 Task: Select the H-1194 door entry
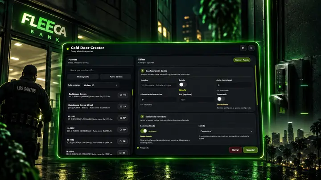coord(97,152)
